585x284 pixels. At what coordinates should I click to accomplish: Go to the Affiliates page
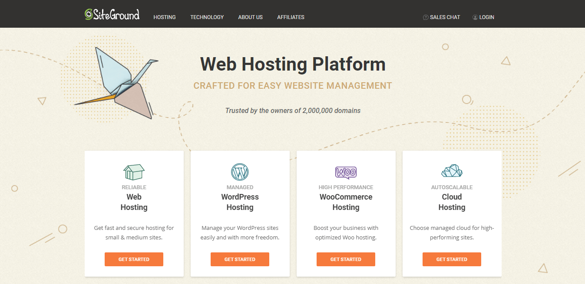click(x=291, y=17)
